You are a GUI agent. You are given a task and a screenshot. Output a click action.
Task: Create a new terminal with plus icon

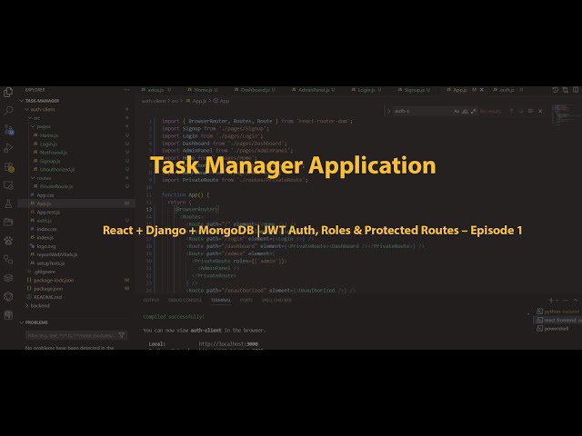point(551,301)
